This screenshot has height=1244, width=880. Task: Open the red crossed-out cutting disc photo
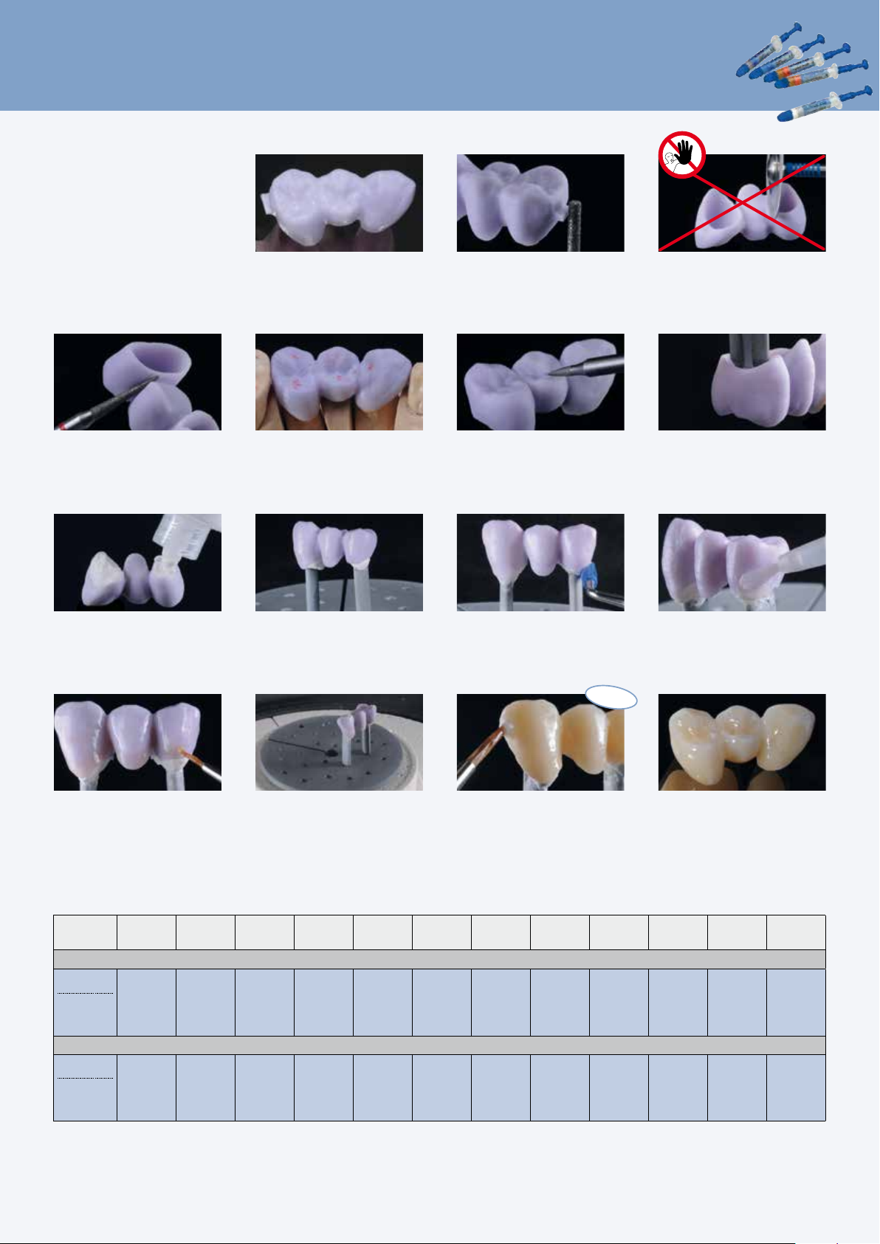(742, 203)
